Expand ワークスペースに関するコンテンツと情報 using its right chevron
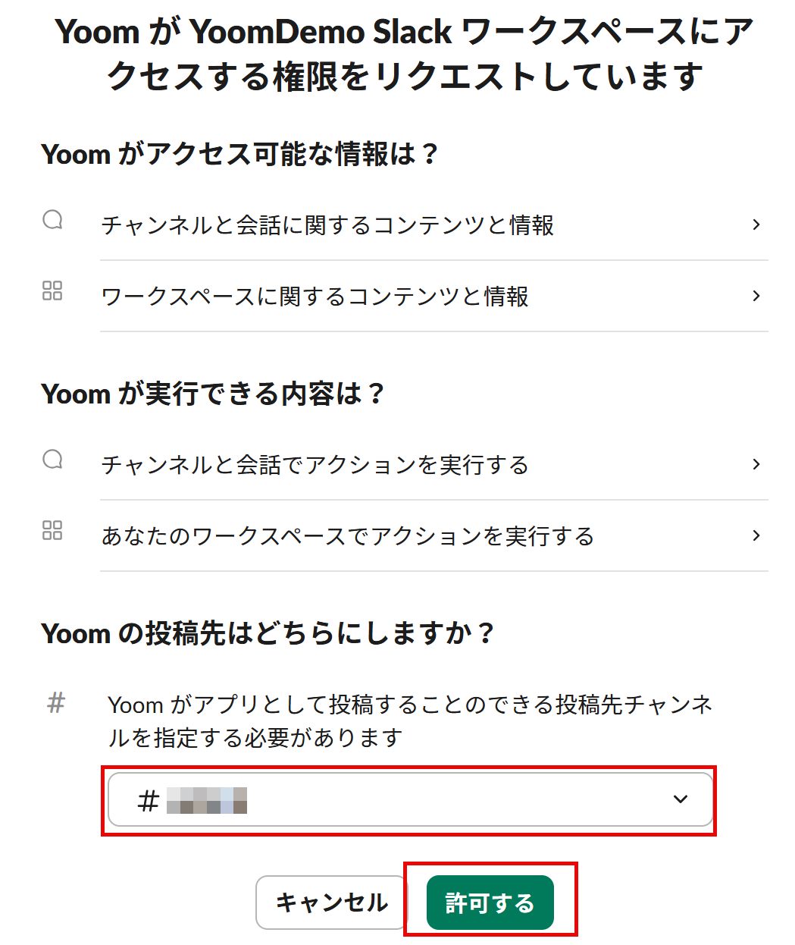 (x=756, y=296)
